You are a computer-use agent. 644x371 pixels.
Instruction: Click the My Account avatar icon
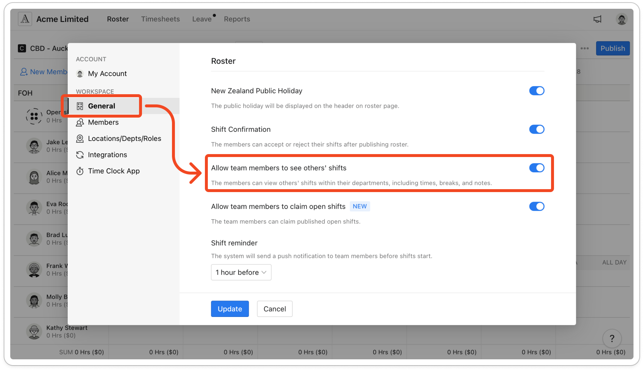point(80,74)
